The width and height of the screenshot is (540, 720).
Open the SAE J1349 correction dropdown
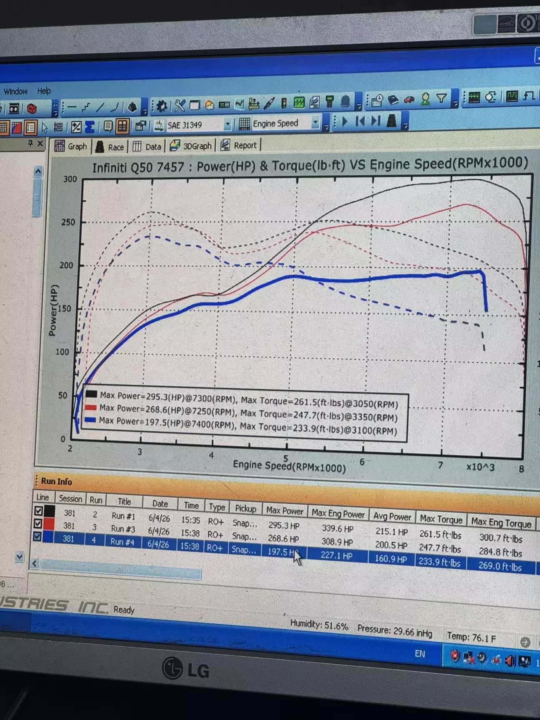coord(227,124)
